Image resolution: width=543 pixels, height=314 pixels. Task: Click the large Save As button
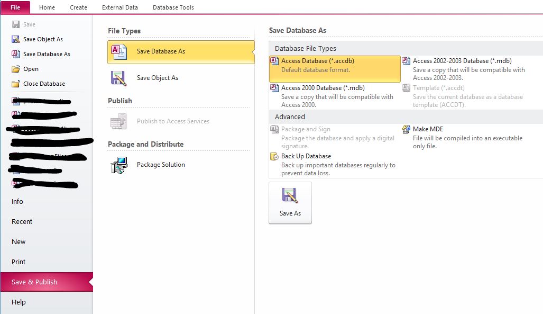(290, 203)
